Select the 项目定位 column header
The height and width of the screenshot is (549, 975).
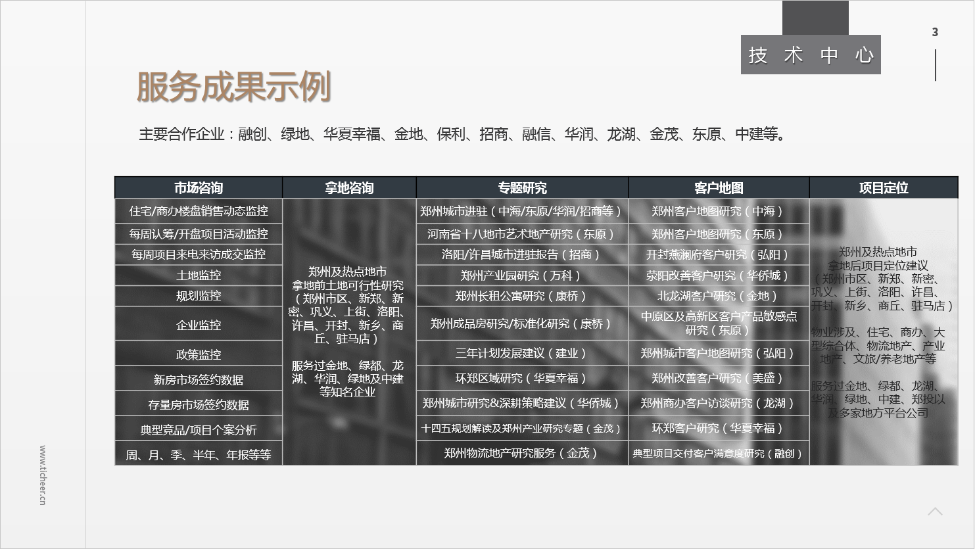tap(884, 188)
